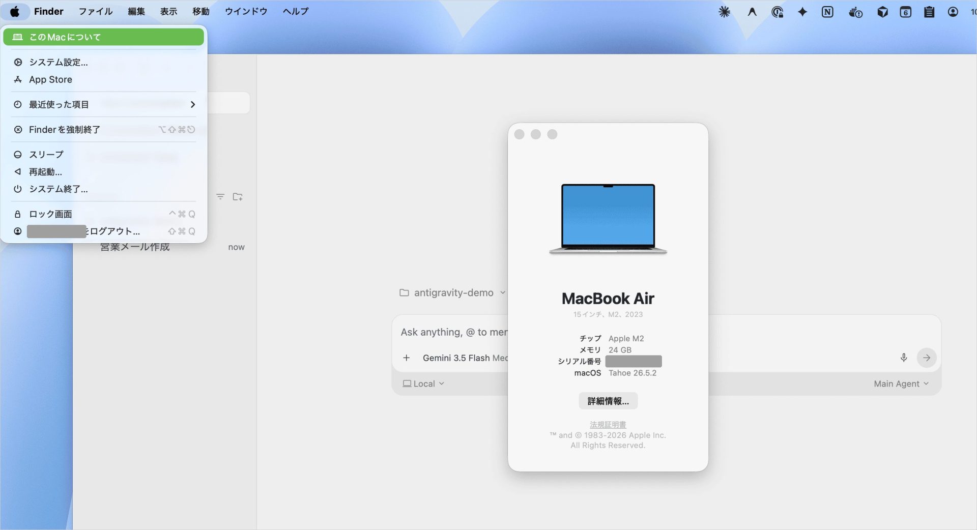Viewport: 977px width, 530px height.
Task: Open the Finder menu bar item
Action: pyautogui.click(x=49, y=11)
